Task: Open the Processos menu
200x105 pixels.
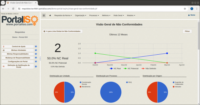Action: 94,15
